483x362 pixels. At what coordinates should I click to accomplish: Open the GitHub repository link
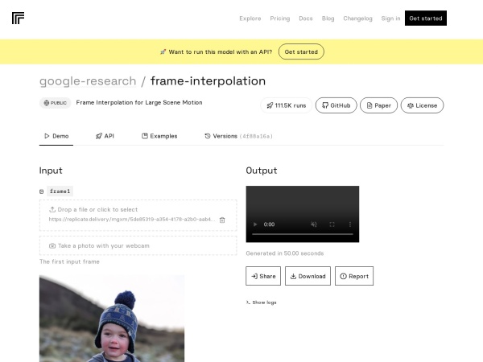pos(336,105)
